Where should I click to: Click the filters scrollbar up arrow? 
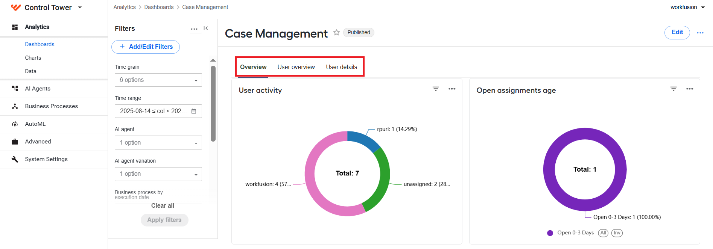[213, 60]
